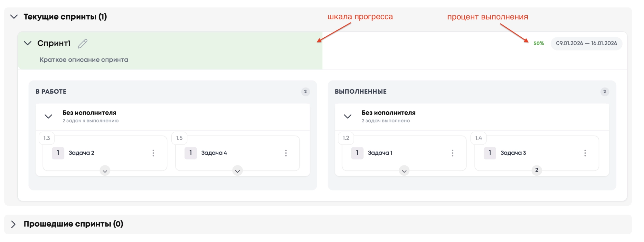The height and width of the screenshot is (242, 644).
Task: Collapse the Текущие спринты section
Action: click(14, 17)
